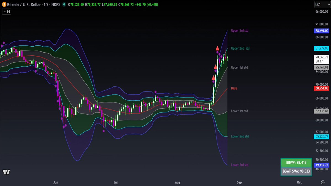Image resolution: width=331 pixels, height=186 pixels.
Task: Click the red 68,951.86 basis price tag
Action: pyautogui.click(x=321, y=88)
